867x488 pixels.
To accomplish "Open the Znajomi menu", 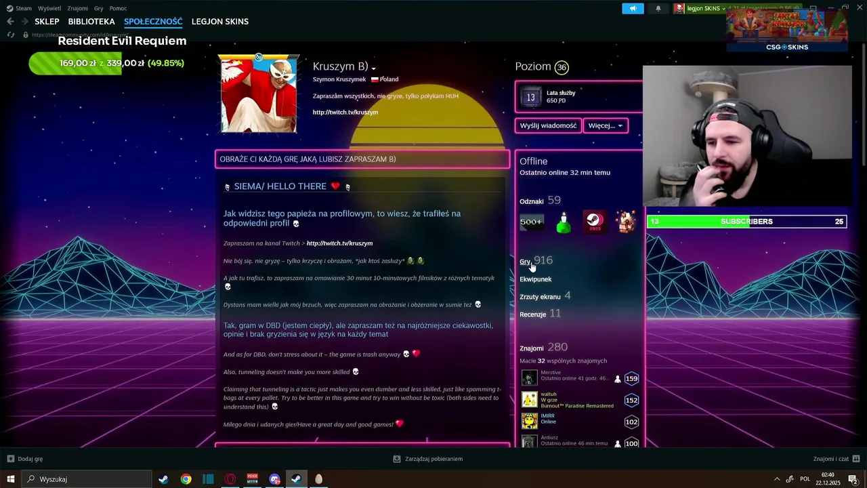I will (x=78, y=8).
